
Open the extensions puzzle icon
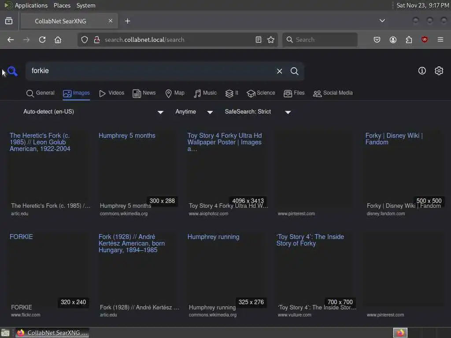pyautogui.click(x=409, y=40)
